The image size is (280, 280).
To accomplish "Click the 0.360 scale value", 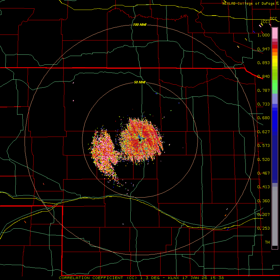I will coord(264,201).
